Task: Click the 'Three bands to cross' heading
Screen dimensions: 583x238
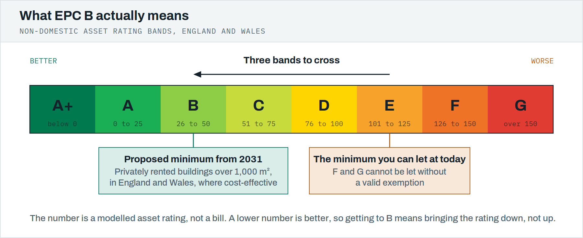Action: point(291,60)
